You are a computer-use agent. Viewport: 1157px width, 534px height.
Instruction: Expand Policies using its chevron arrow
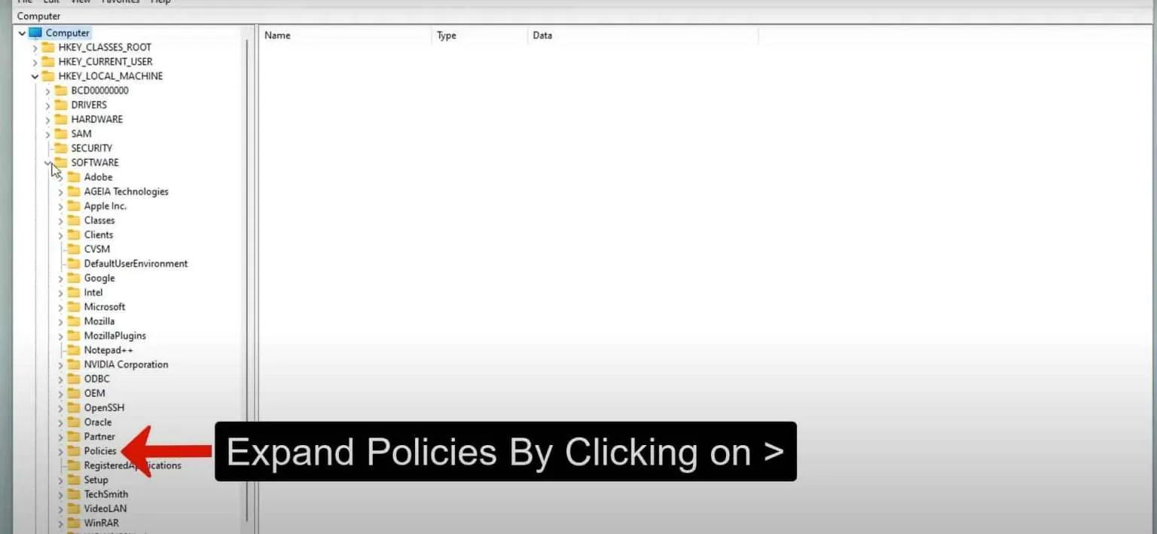coord(61,452)
